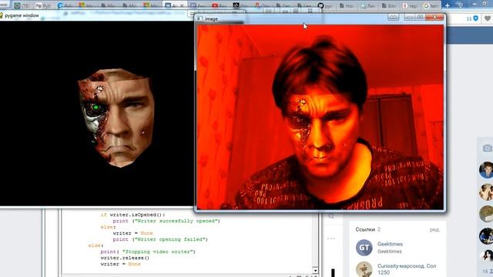Click the rendered 3D face in pygame window
493x277 pixels.
pyautogui.click(x=116, y=117)
